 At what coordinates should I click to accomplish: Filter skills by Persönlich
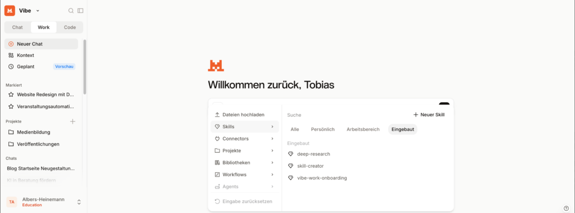pos(323,129)
